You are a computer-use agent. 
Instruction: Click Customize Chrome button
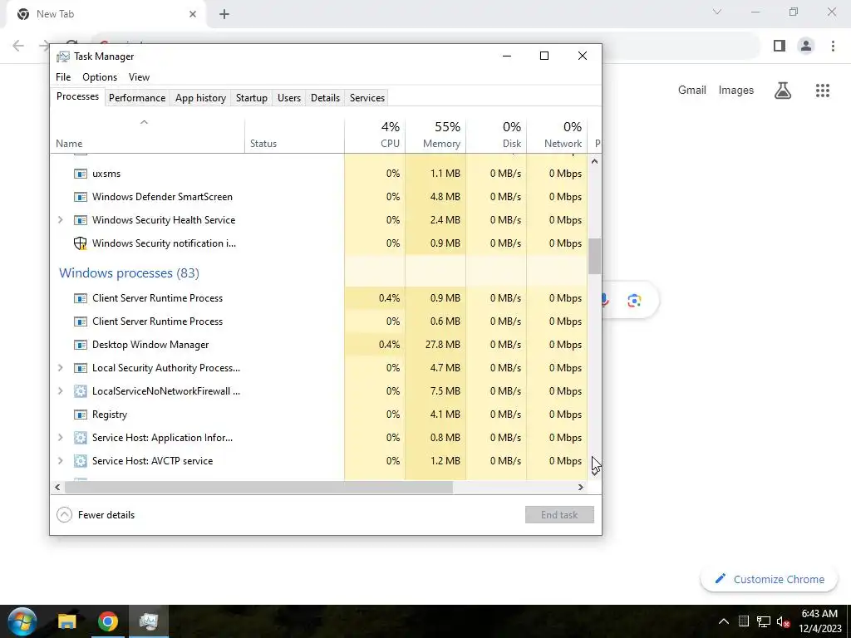tap(770, 579)
